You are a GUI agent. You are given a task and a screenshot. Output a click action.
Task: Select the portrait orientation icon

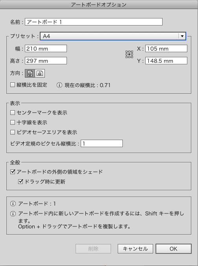(30, 73)
